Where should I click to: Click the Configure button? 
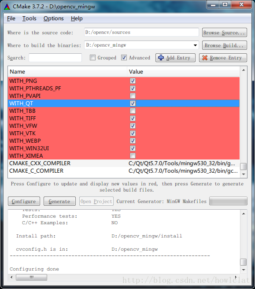(24, 201)
